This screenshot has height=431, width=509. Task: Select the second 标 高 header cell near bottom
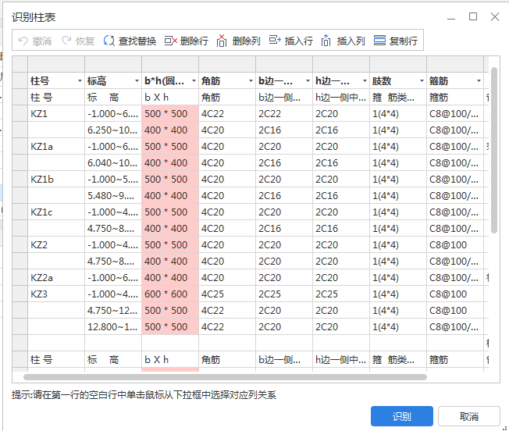[113, 359]
